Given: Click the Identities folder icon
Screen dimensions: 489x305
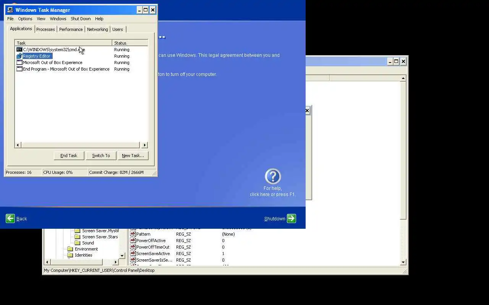Looking at the screenshot, I should 70,255.
